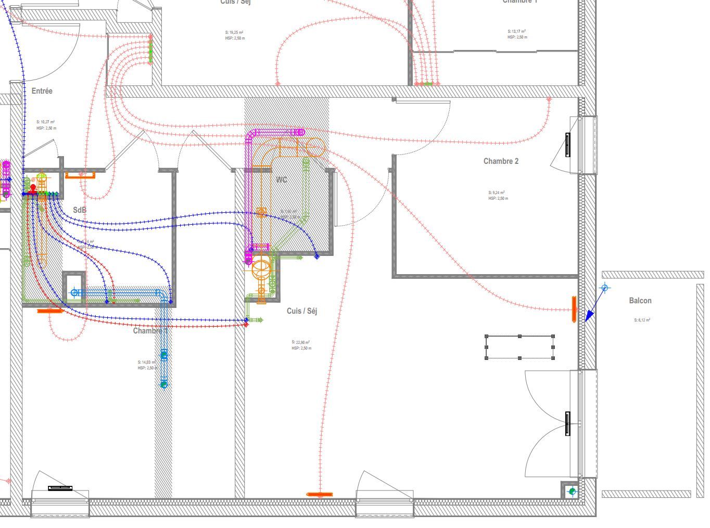
Task: Select the blue crosshair circle near Balcon
Action: pyautogui.click(x=604, y=288)
